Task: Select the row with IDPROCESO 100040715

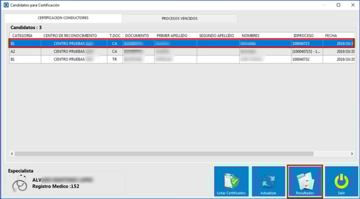Action: click(x=182, y=44)
